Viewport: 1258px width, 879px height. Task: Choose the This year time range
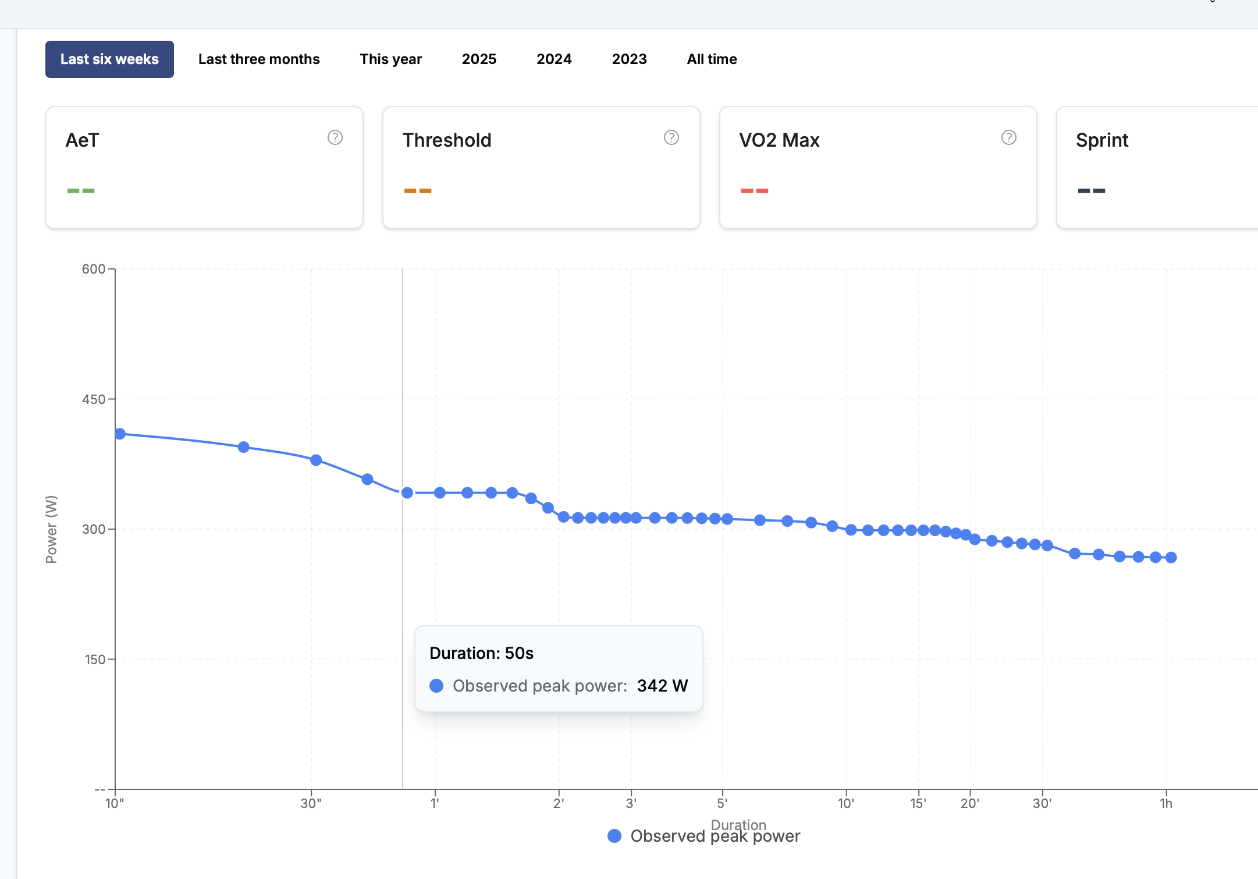[x=390, y=59]
